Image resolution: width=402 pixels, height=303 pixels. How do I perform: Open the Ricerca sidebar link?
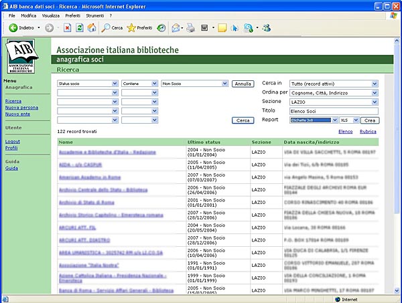pyautogui.click(x=13, y=101)
